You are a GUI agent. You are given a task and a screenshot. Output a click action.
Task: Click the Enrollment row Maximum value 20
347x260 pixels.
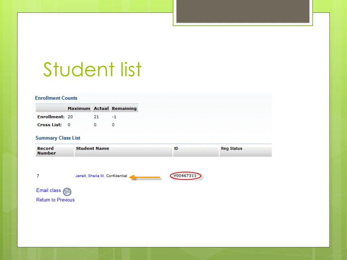(x=70, y=116)
